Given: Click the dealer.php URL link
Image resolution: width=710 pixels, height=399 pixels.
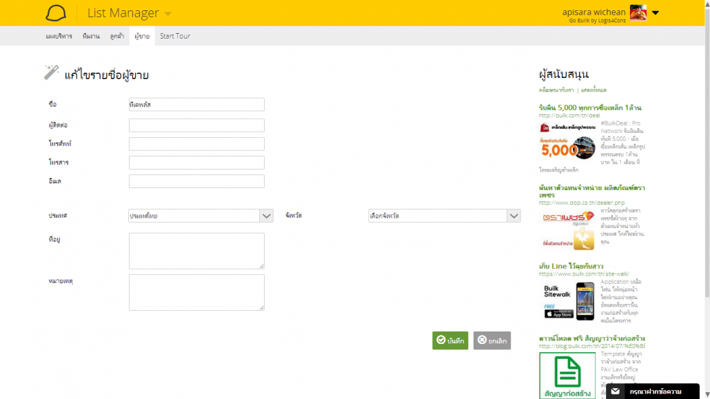Looking at the screenshot, I should [x=582, y=203].
